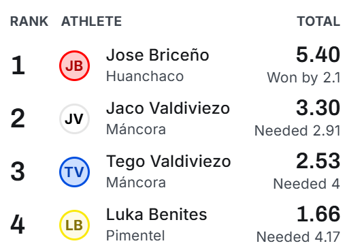Click the ATHLETE column header

(x=92, y=21)
